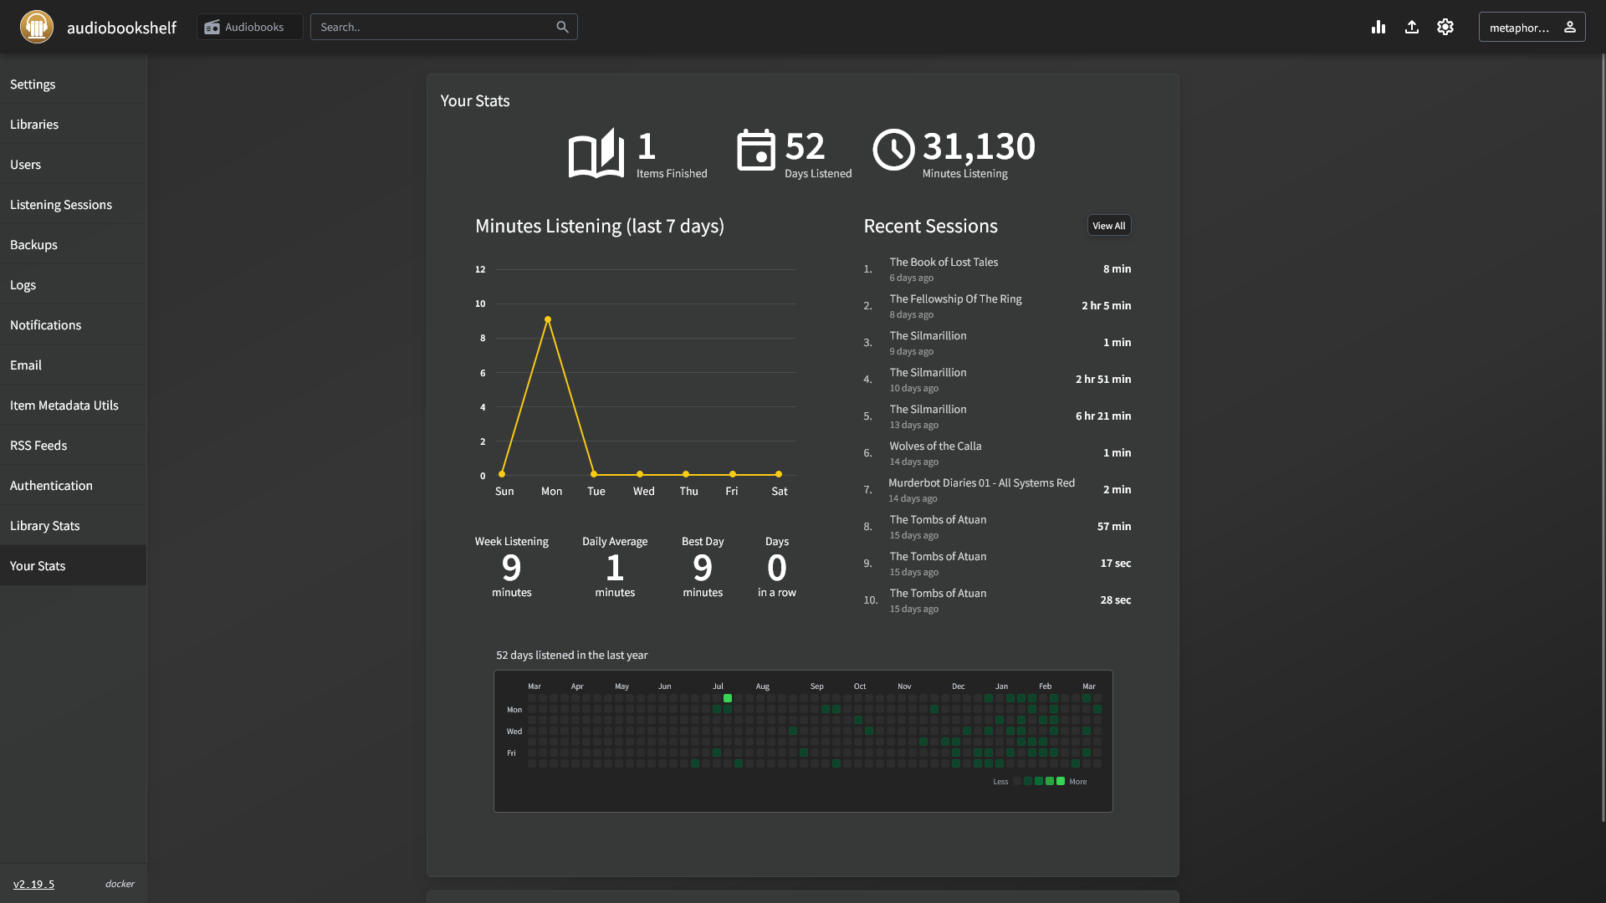Click the darkest legend swatch next to Less
This screenshot has width=1606, height=903.
tap(1017, 781)
